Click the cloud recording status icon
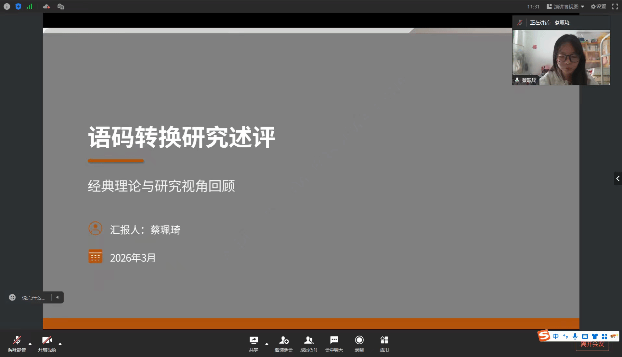This screenshot has height=357, width=622. (x=46, y=6)
